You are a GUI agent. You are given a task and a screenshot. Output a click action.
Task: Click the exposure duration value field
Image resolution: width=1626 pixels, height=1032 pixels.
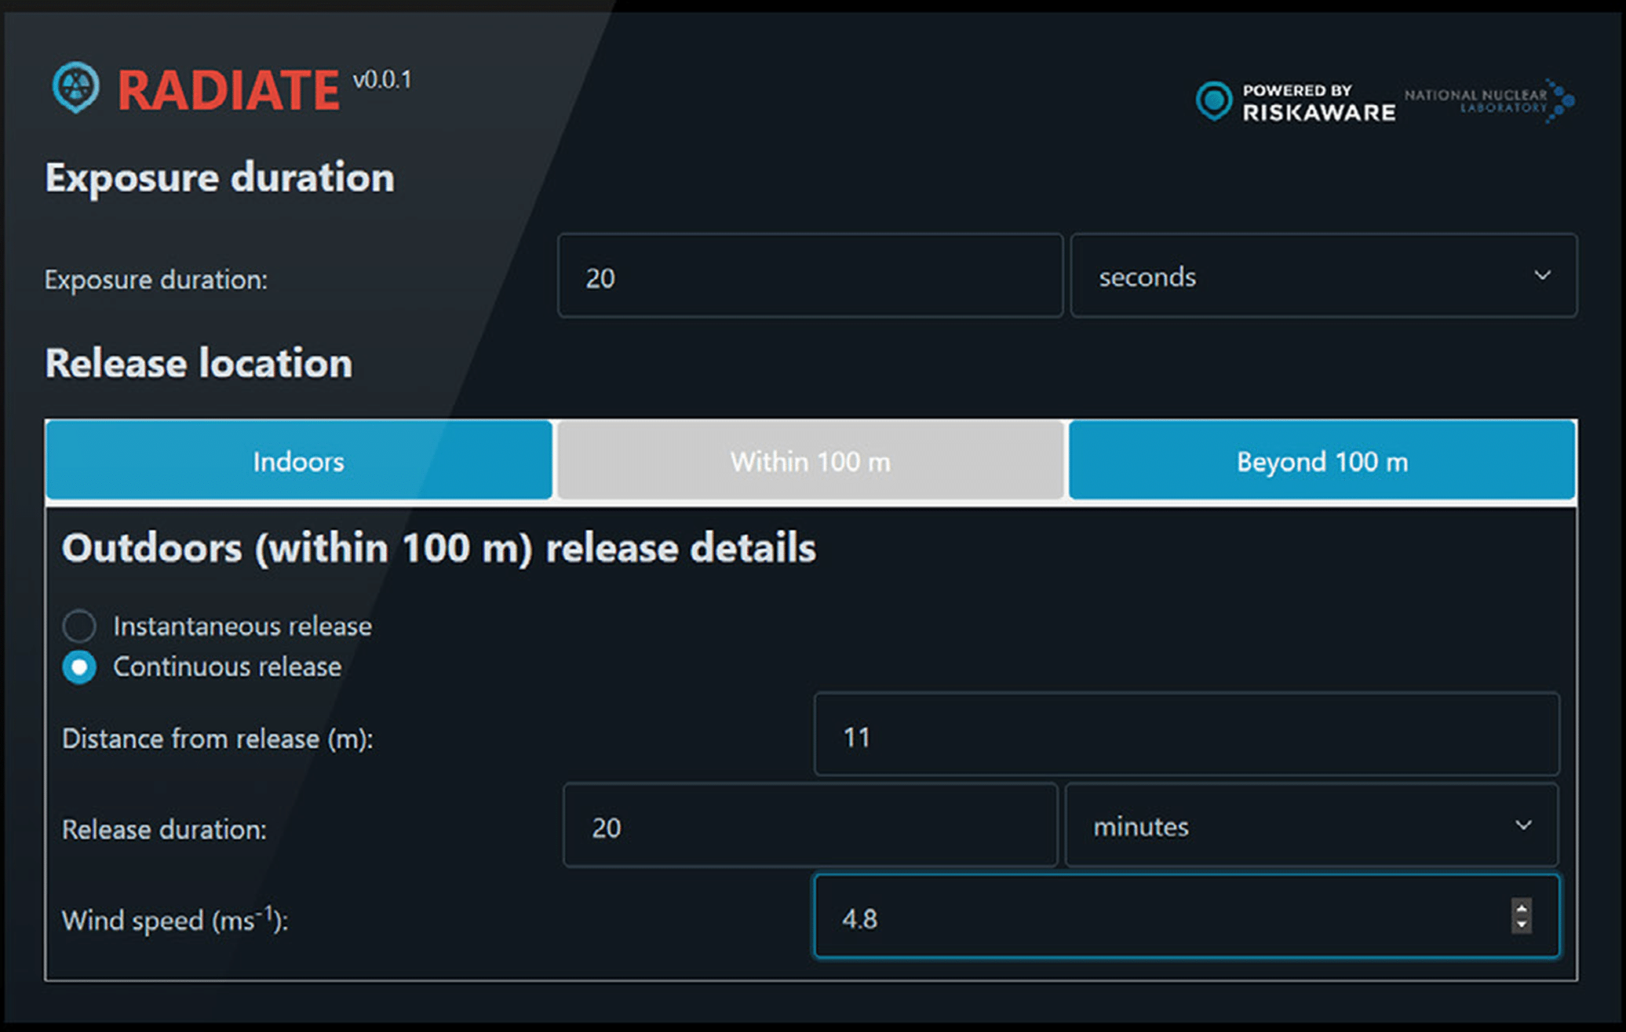pyautogui.click(x=810, y=276)
